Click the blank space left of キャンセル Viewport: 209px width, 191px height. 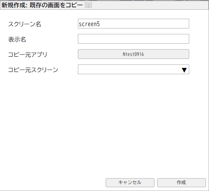click(52, 182)
